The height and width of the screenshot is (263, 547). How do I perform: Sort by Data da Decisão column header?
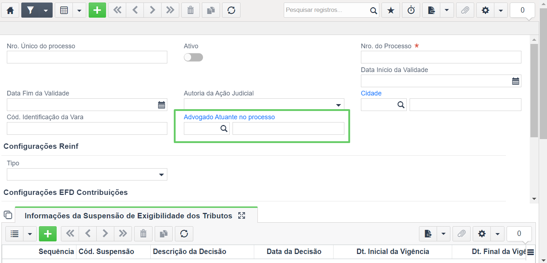294,251
